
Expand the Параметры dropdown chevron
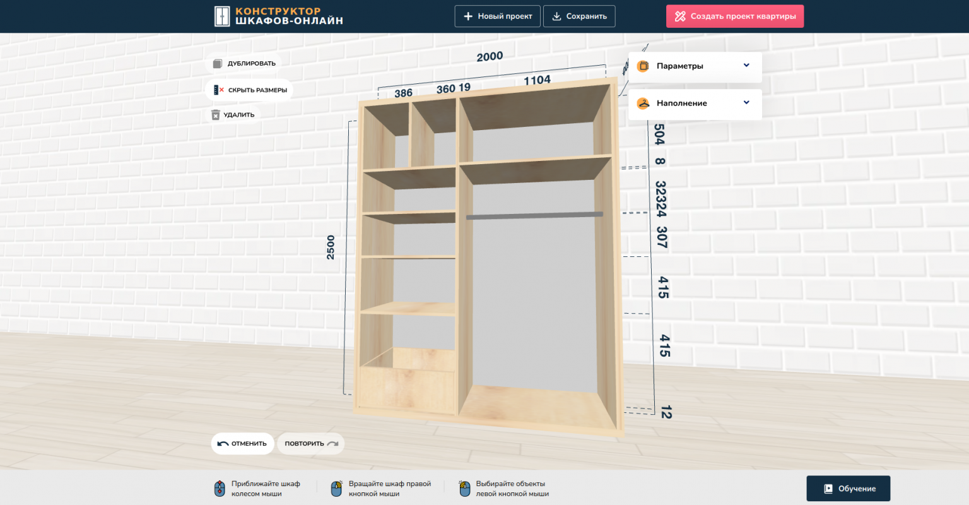coord(746,66)
